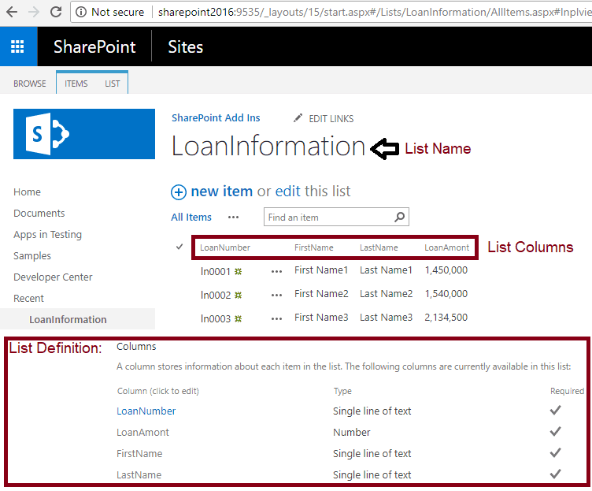The width and height of the screenshot is (592, 491).
Task: Click the new-item badge beside ln0002
Action: coord(239,296)
